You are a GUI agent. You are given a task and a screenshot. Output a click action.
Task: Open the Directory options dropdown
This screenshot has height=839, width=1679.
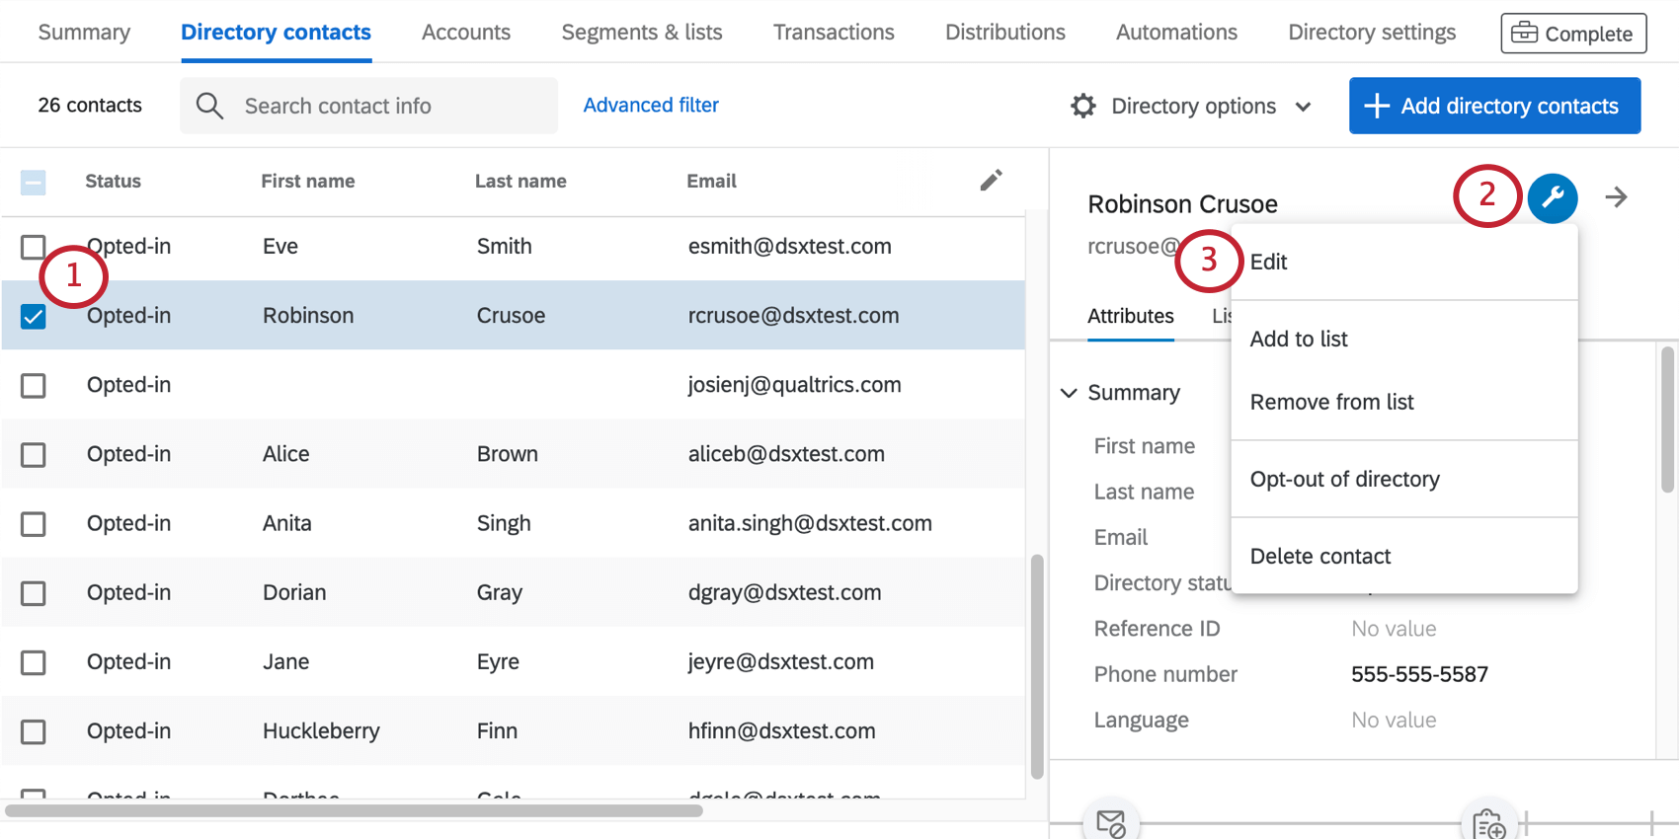(1192, 106)
